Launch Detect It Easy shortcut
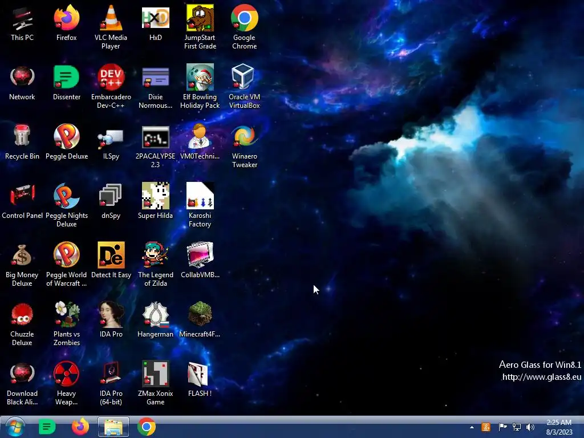This screenshot has width=584, height=438. click(111, 260)
